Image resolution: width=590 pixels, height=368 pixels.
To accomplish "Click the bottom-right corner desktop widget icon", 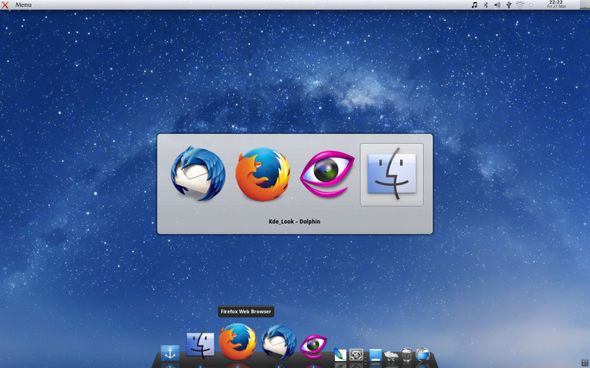I will (585, 363).
